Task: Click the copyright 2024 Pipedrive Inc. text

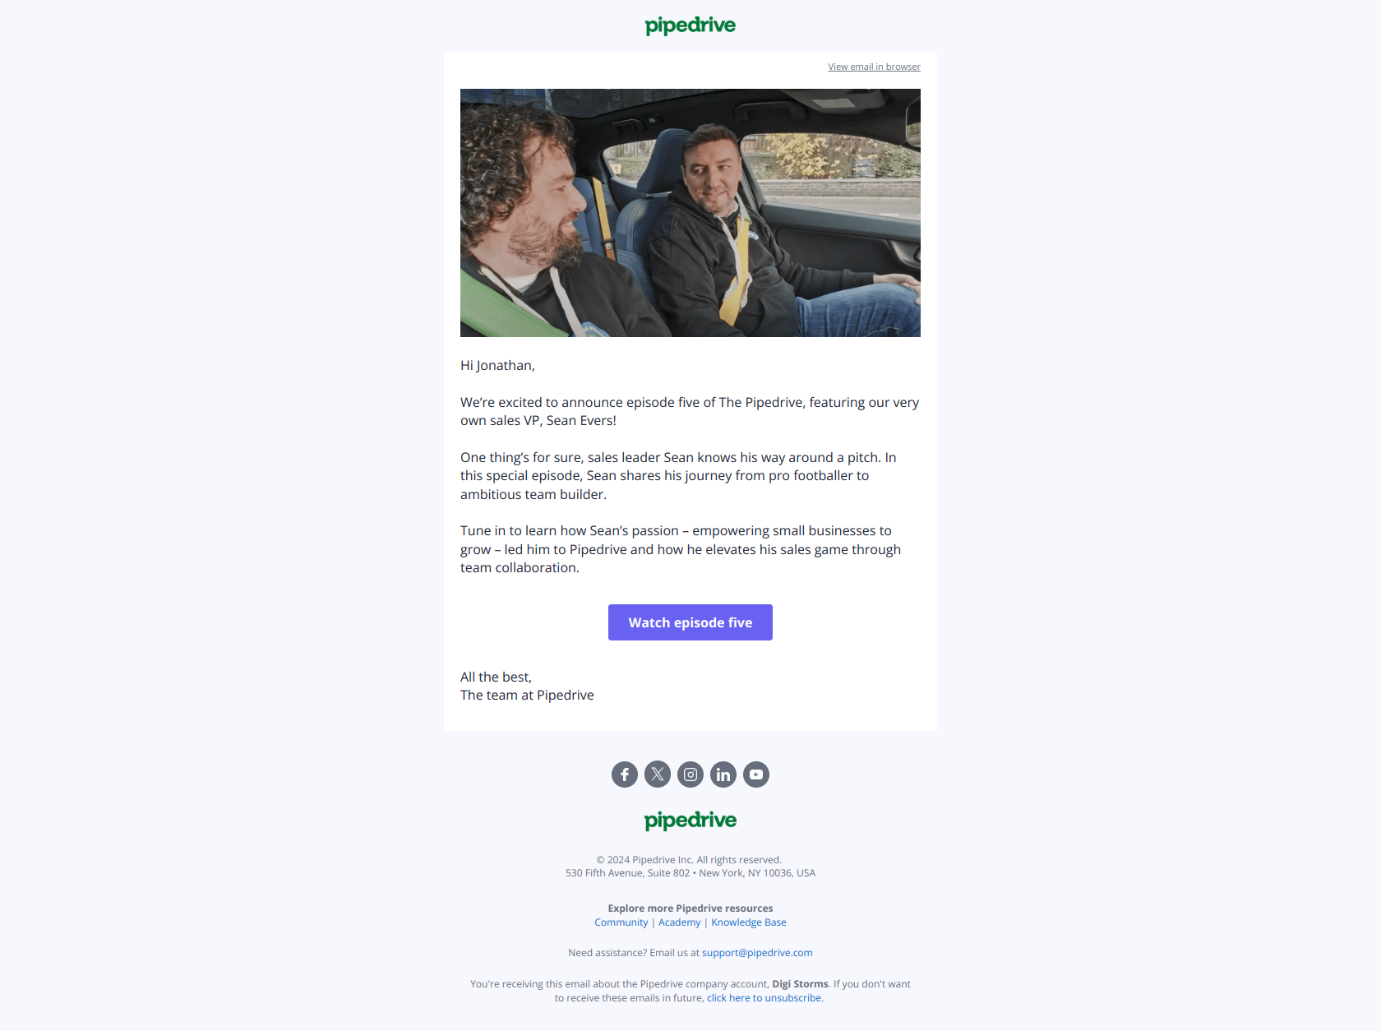Action: tap(689, 860)
